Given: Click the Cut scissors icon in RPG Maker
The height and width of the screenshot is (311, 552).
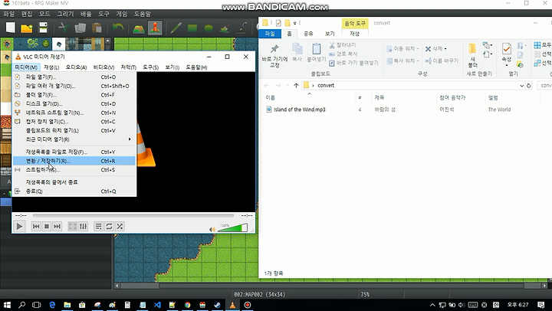Looking at the screenshot, I should tap(64, 28).
